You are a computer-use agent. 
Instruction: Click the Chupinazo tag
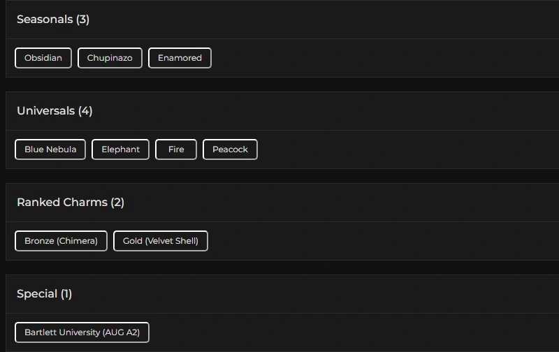point(110,58)
